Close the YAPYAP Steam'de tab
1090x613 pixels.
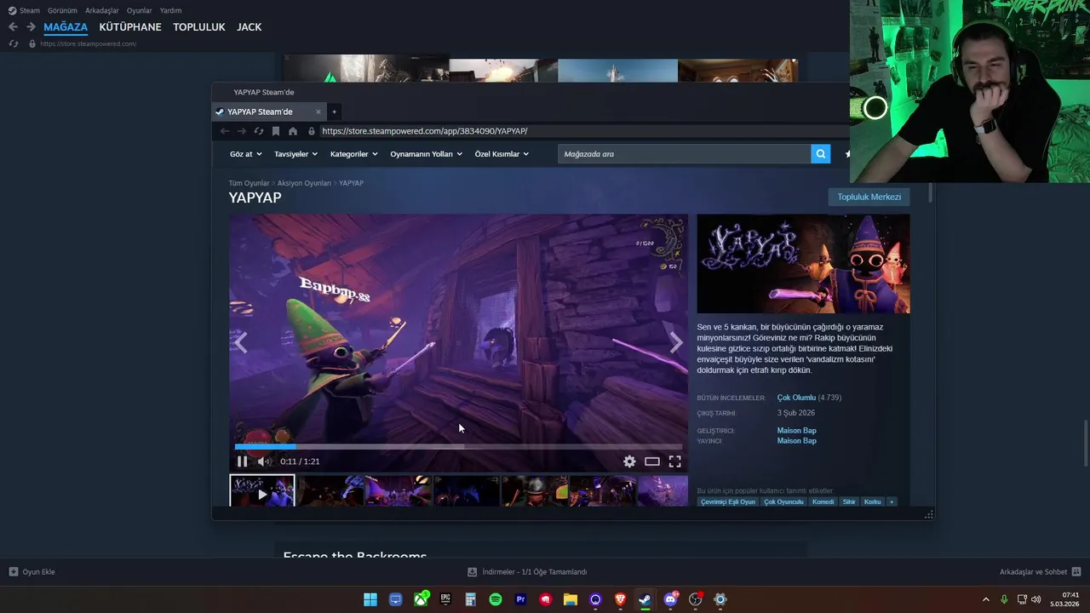(x=318, y=112)
